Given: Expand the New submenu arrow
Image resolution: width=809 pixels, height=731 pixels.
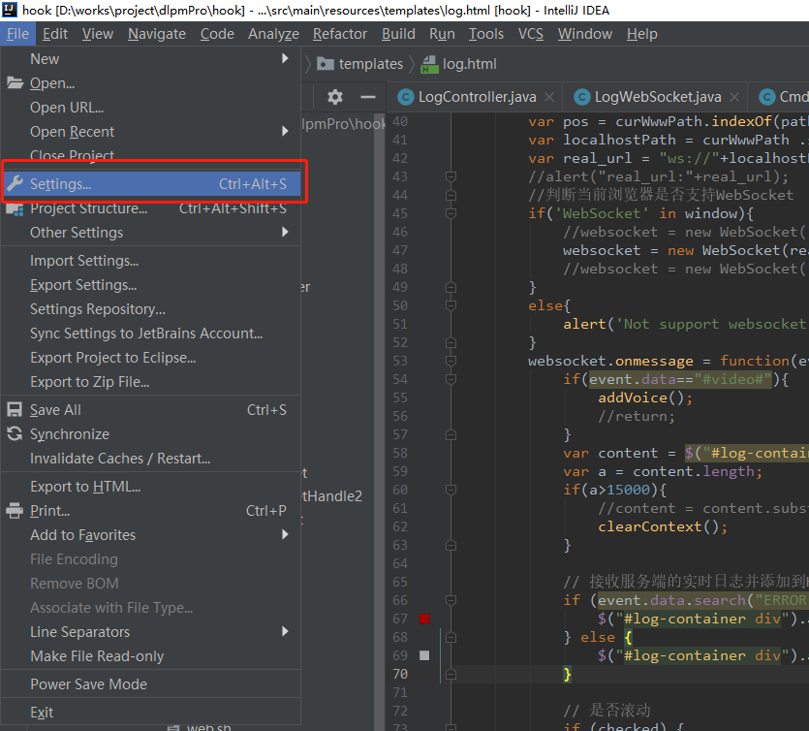Looking at the screenshot, I should point(285,58).
